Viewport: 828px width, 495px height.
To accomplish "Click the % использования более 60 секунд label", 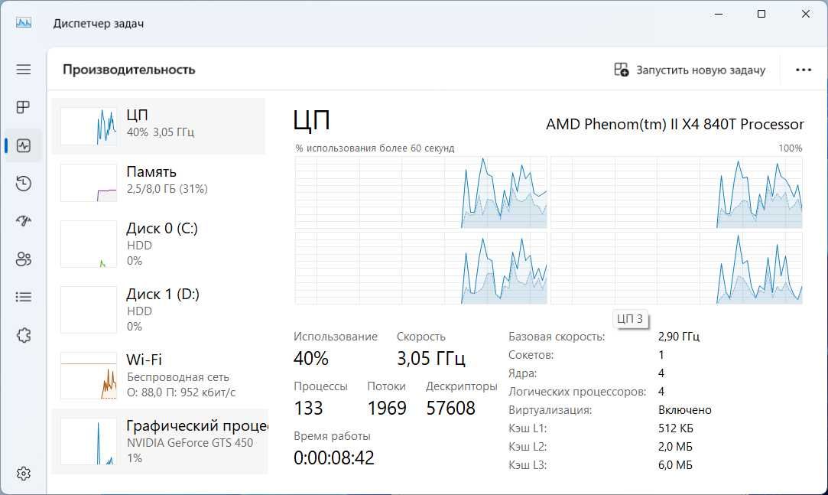I will click(x=375, y=148).
